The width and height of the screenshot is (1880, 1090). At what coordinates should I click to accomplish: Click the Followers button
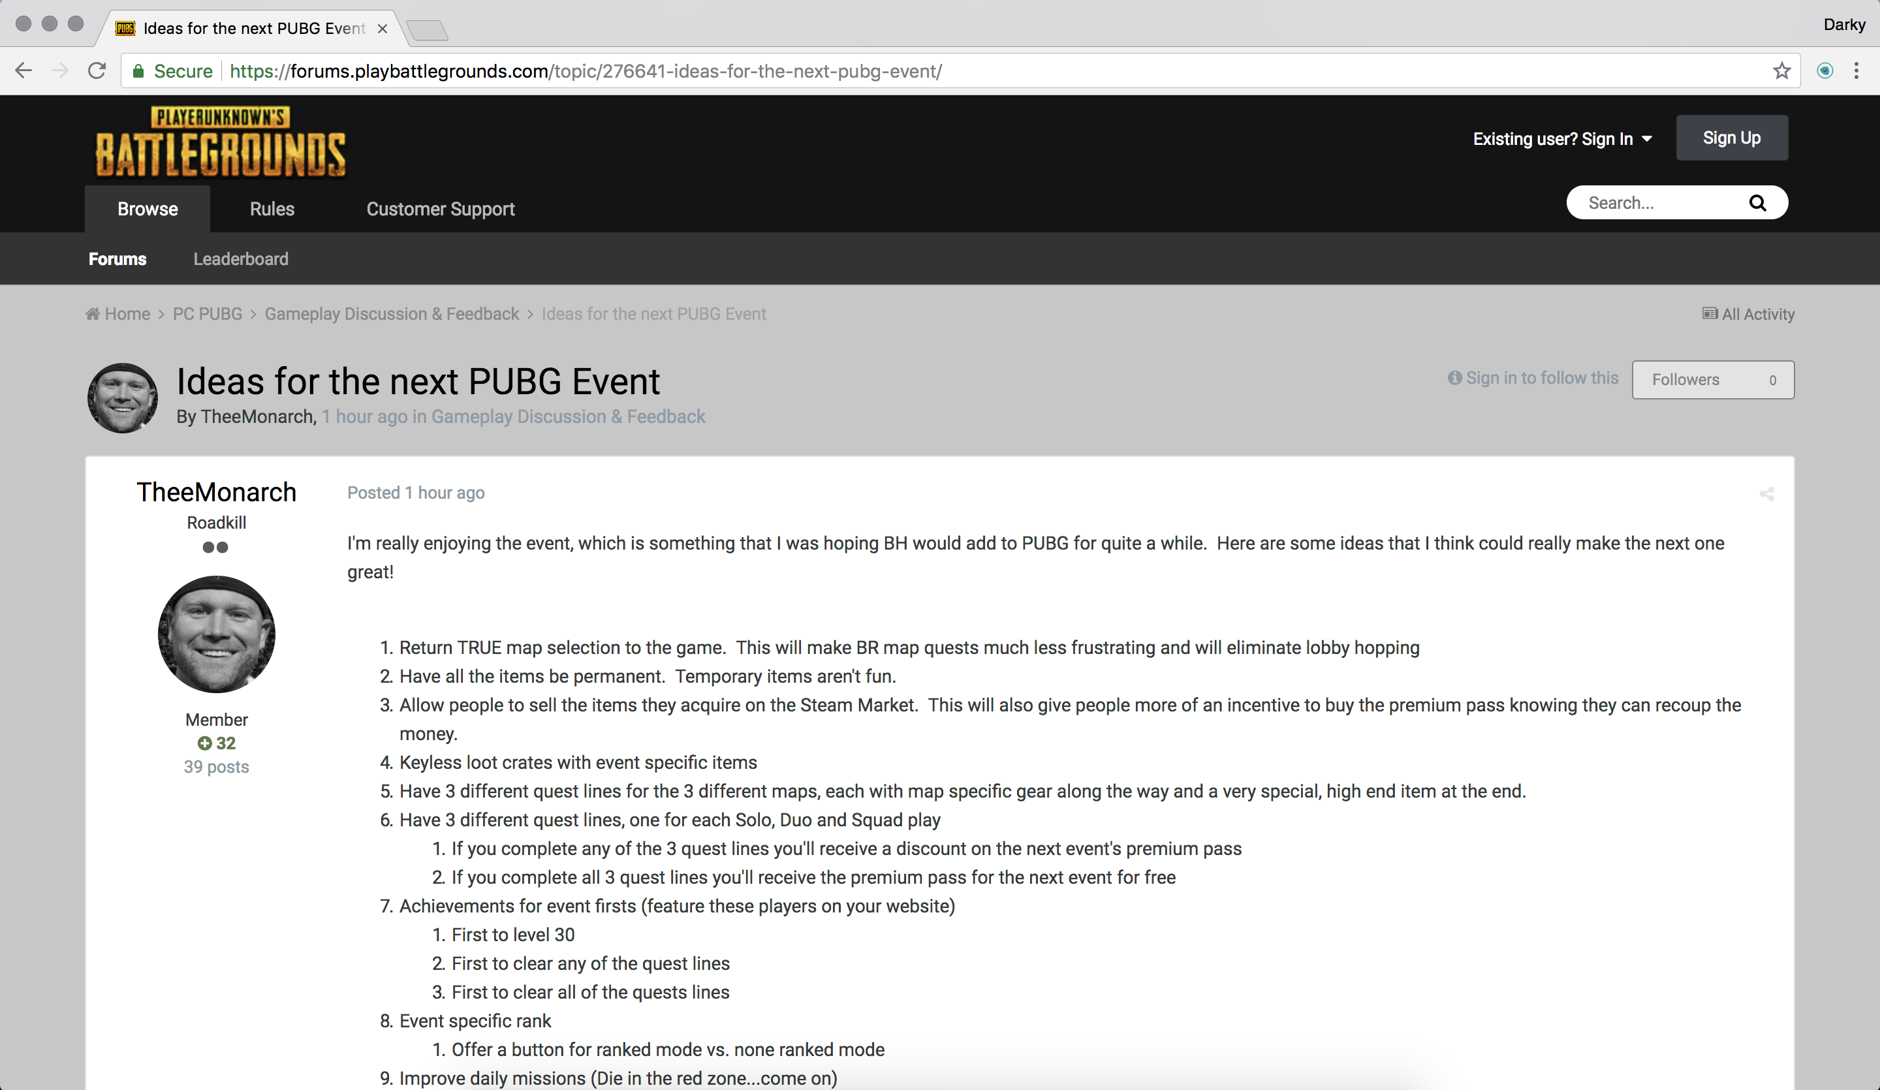point(1713,380)
